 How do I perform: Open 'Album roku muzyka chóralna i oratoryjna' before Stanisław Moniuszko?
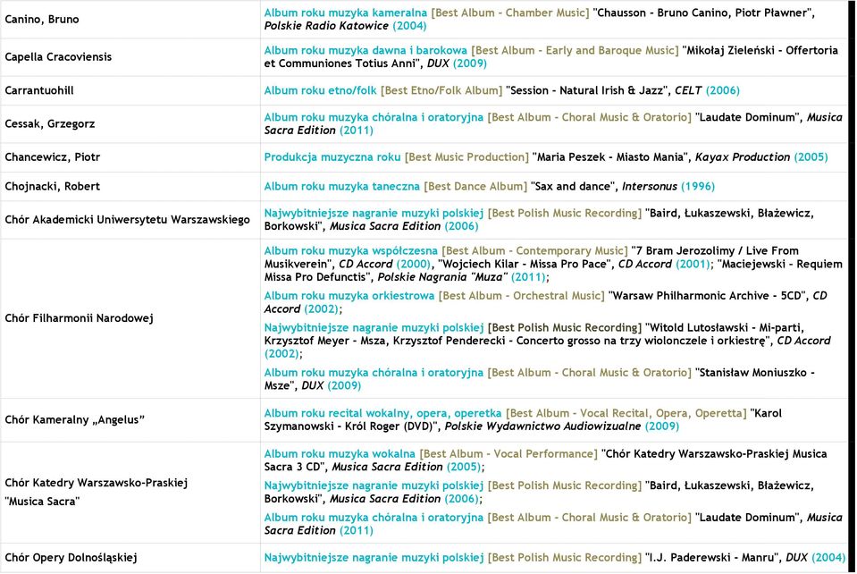(374, 373)
